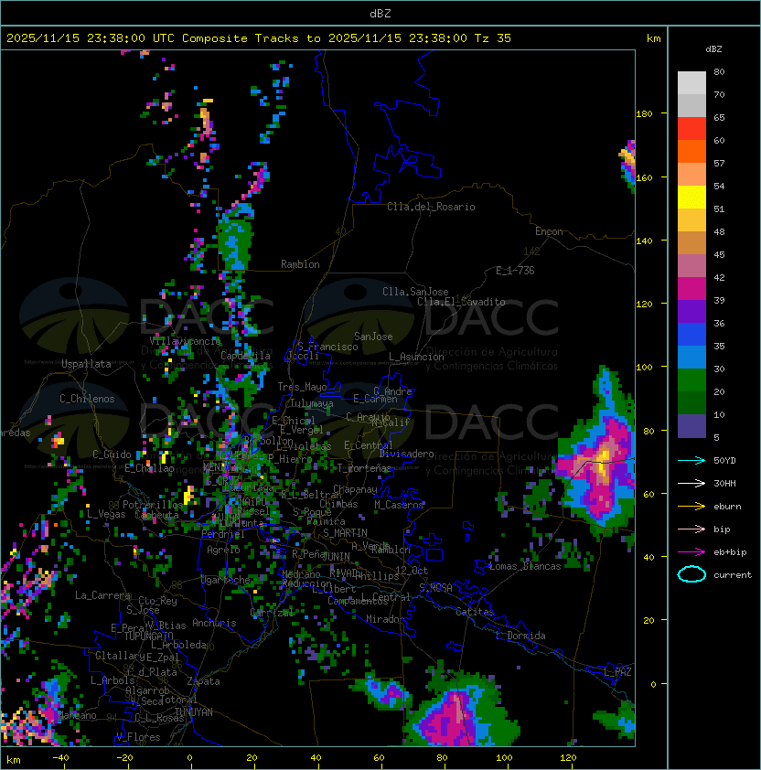
Task: Click the 'L_PAZ' map label
Action: click(x=617, y=672)
